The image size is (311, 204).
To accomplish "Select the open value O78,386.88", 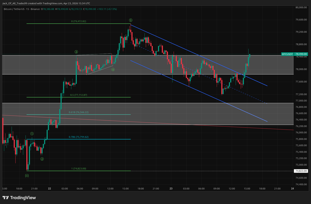I will (x=48, y=9).
